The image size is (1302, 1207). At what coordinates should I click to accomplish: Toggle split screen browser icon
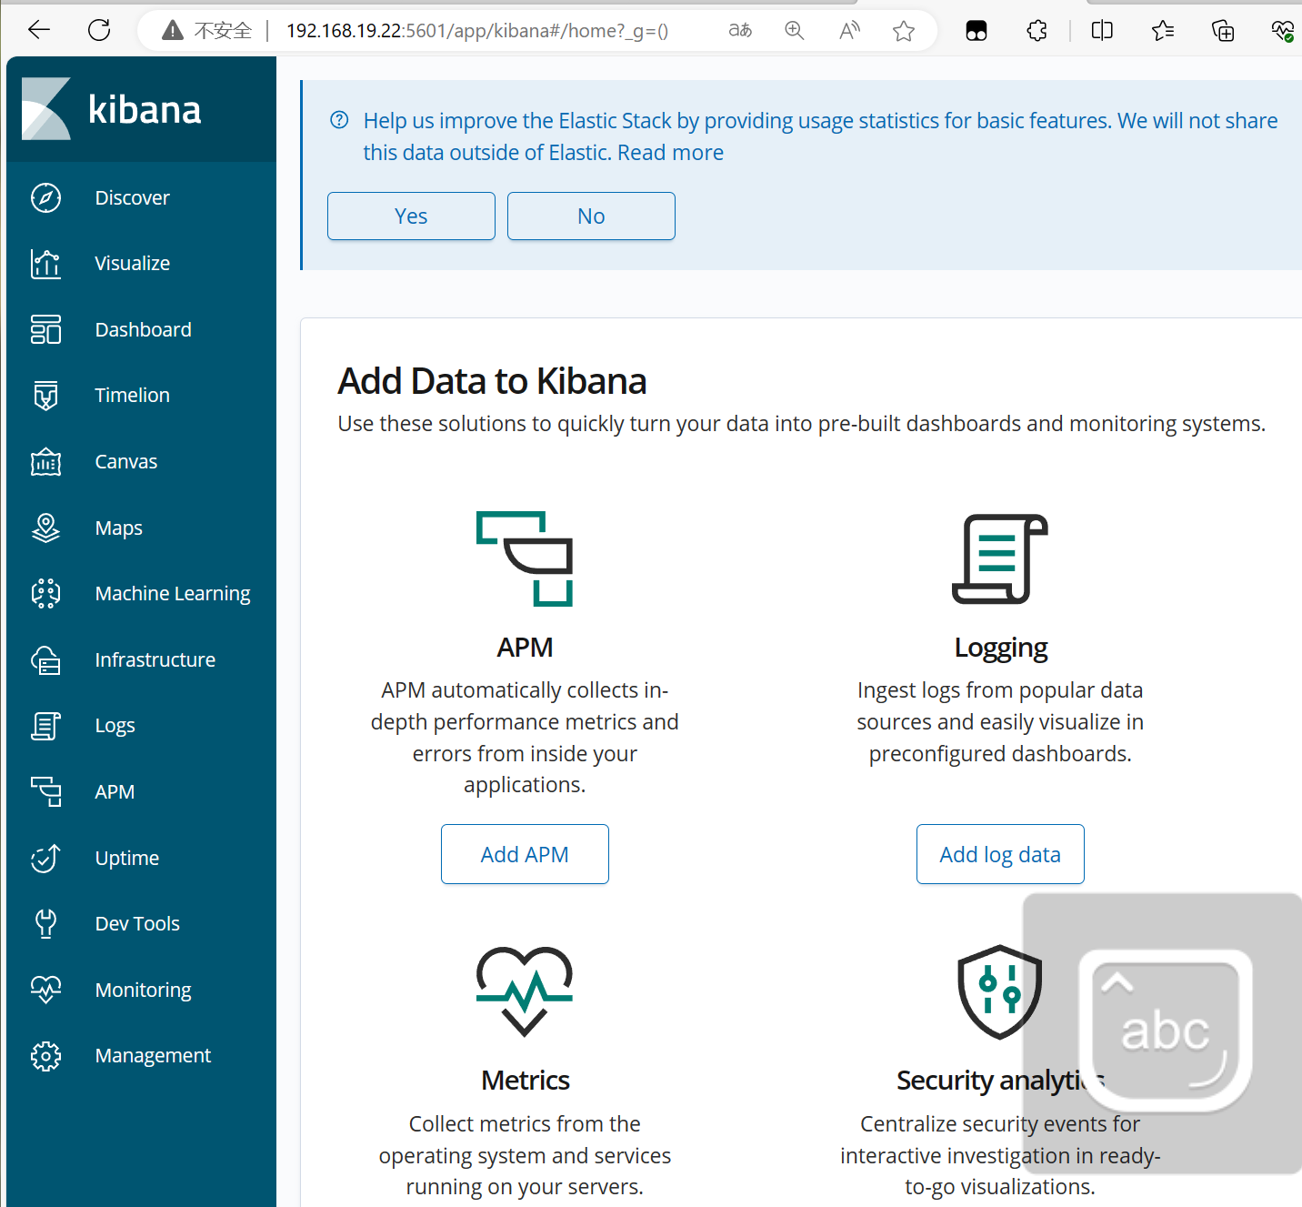pyautogui.click(x=1102, y=31)
